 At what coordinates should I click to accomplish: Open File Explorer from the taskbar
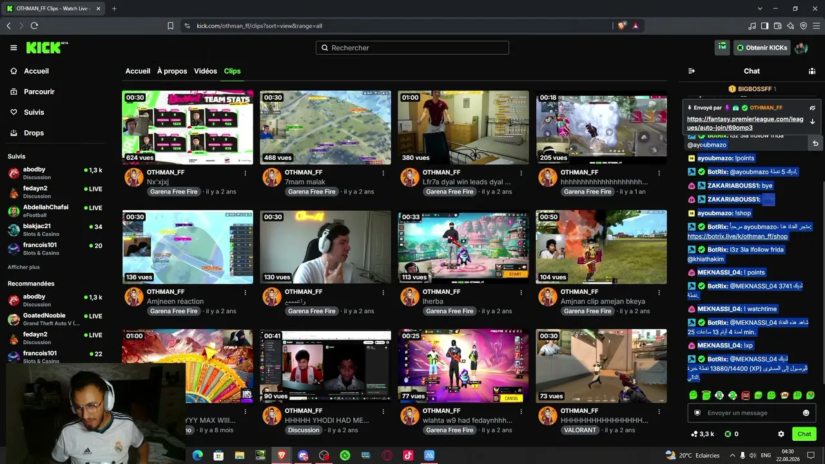point(240,455)
